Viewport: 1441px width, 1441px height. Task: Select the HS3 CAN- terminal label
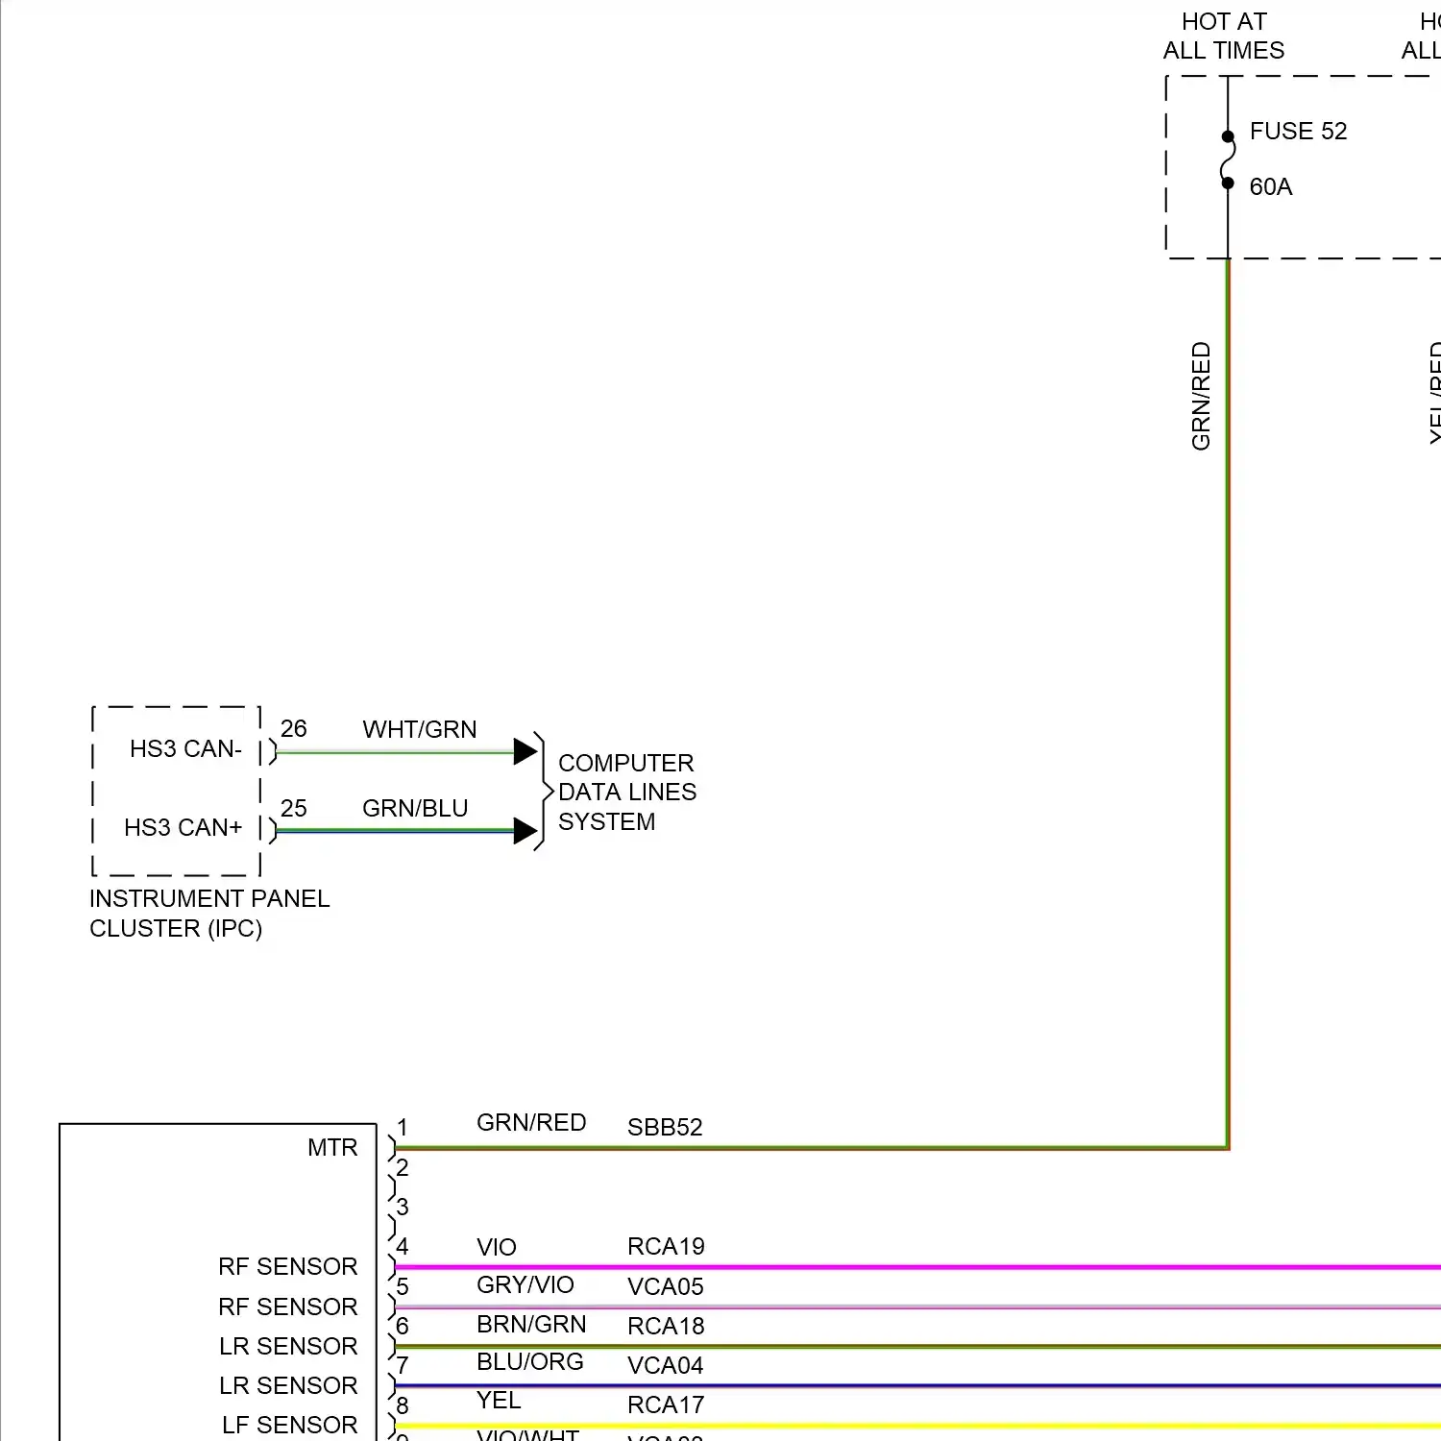coord(185,748)
